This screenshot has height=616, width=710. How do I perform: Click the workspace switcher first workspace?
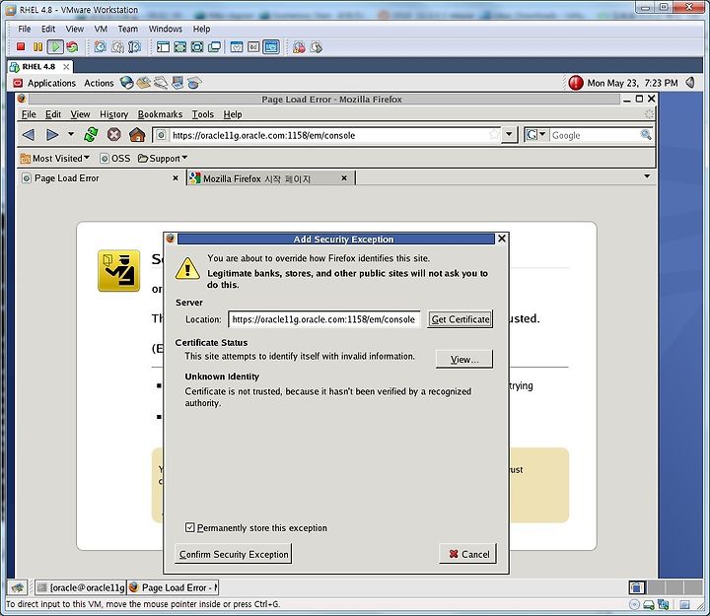pyautogui.click(x=637, y=587)
